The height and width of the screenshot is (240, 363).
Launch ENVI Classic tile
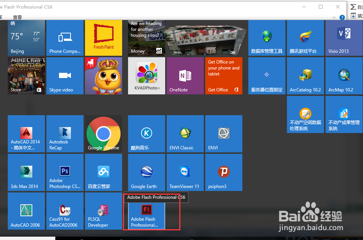185,134
